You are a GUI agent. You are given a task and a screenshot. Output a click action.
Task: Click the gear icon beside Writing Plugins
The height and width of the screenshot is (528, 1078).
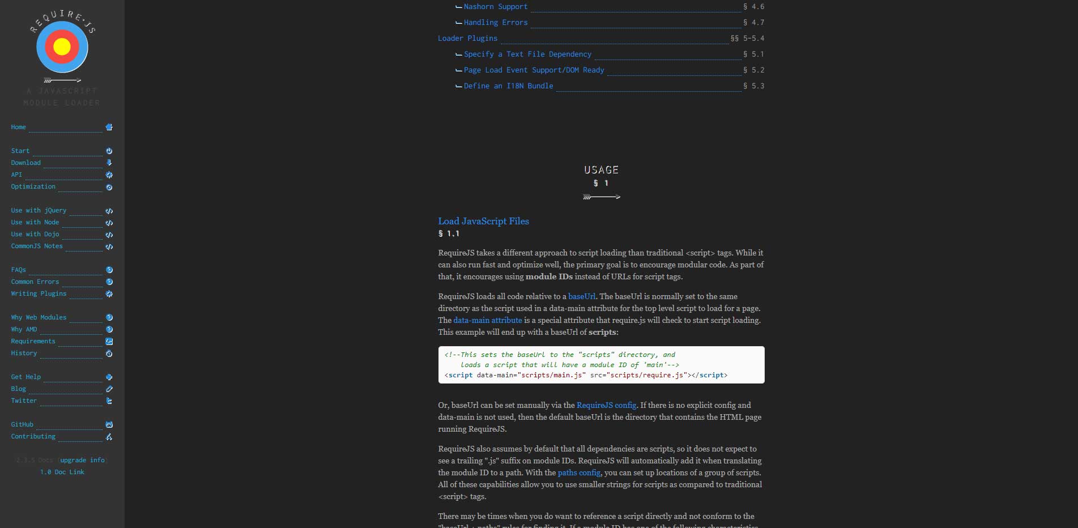(109, 293)
